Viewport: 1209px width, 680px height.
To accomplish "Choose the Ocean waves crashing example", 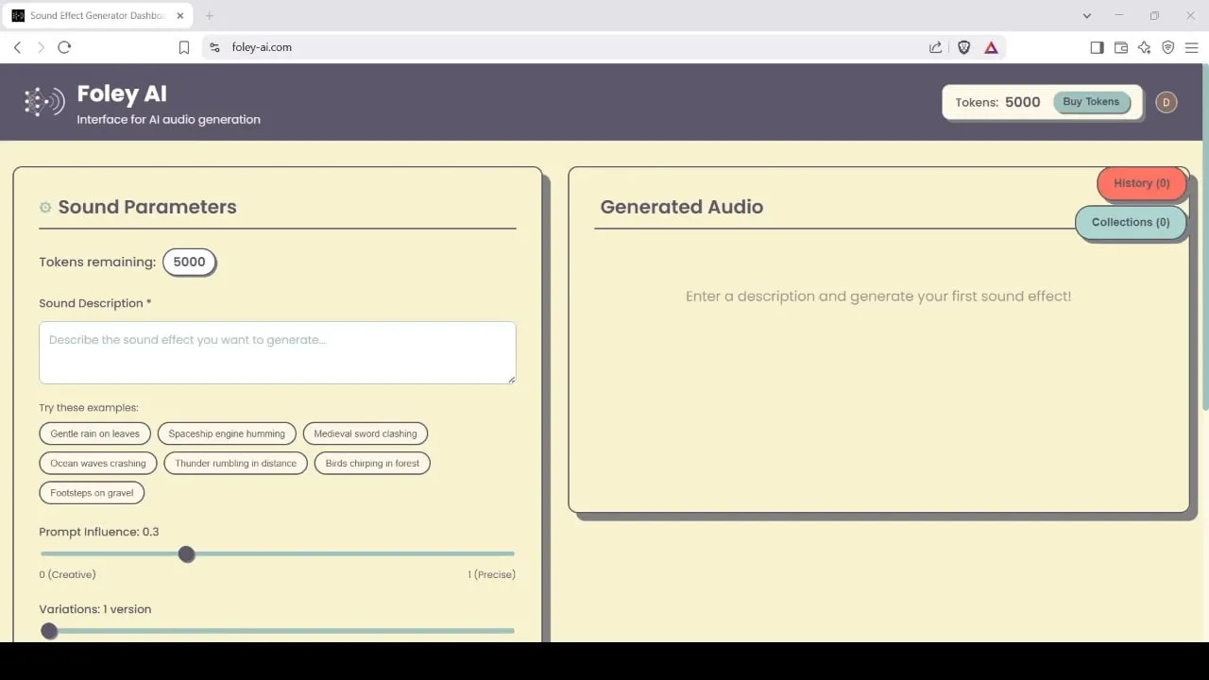I will click(98, 464).
